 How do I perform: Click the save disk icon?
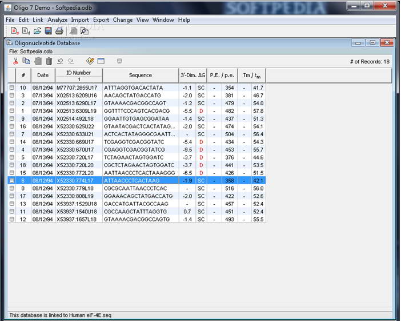(x=48, y=31)
